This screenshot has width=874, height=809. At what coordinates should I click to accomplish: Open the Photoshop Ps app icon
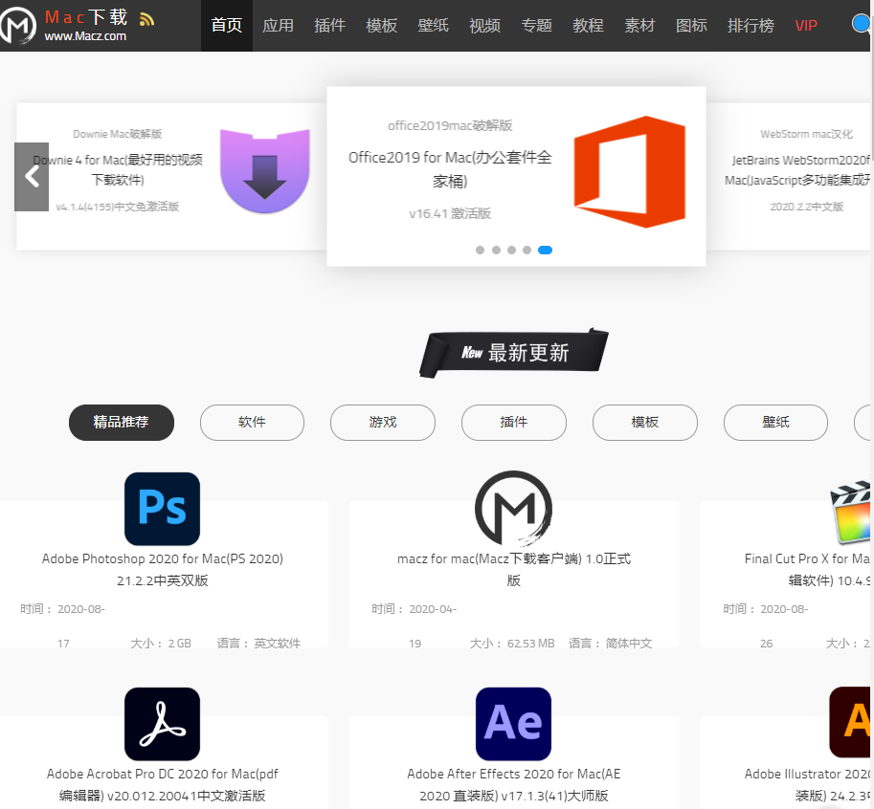click(x=162, y=509)
